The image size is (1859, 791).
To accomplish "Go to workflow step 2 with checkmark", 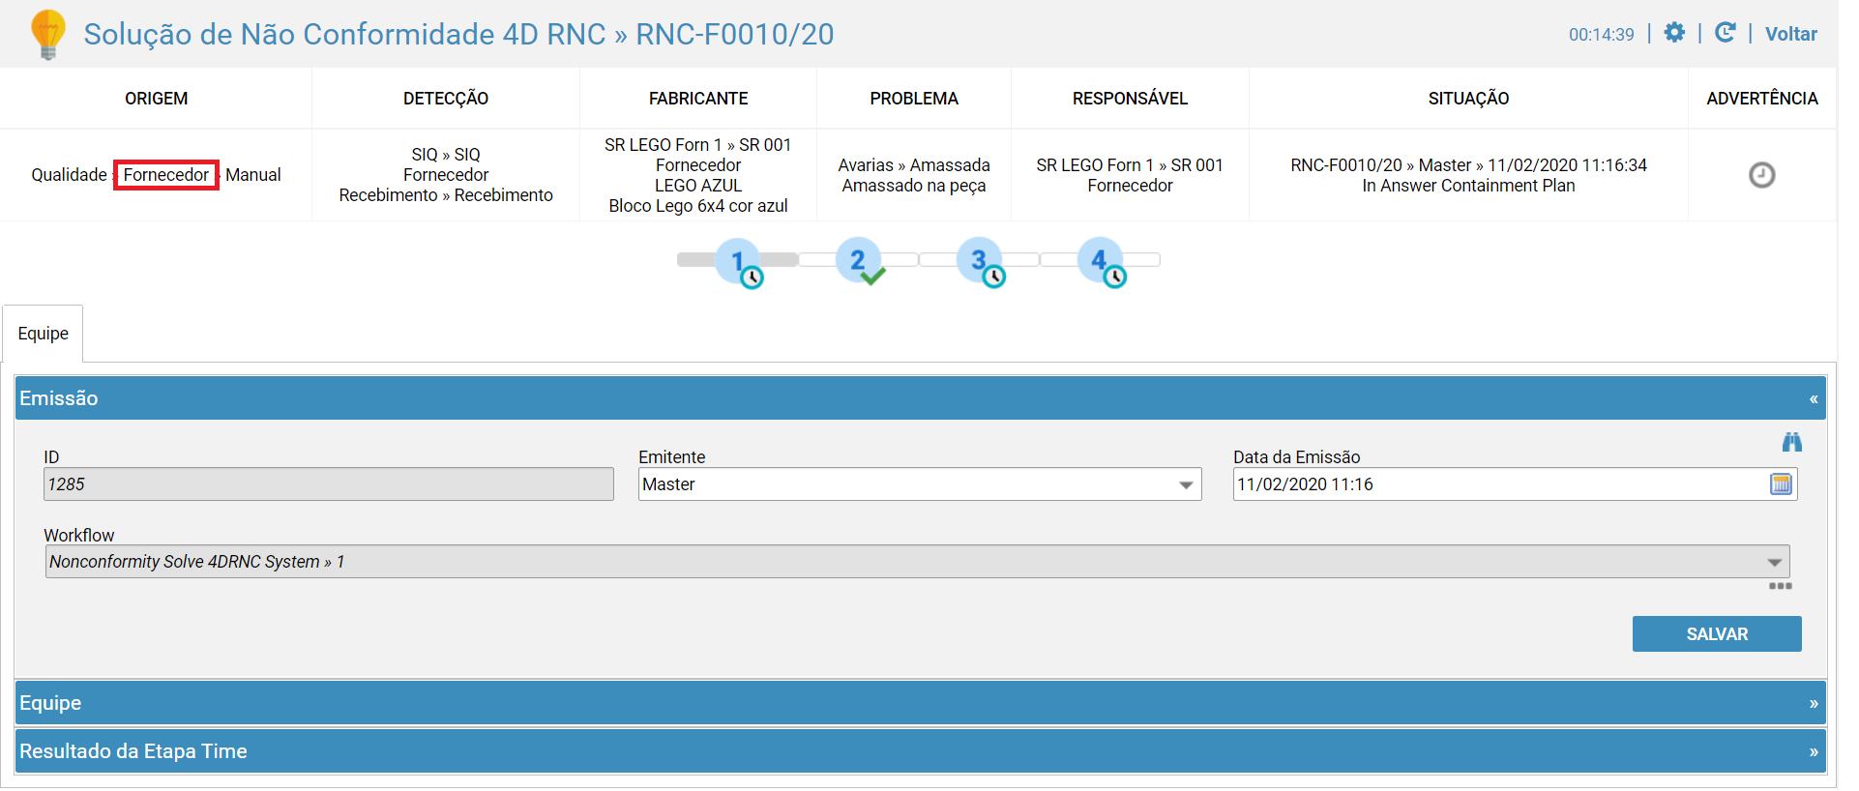I will 860,261.
